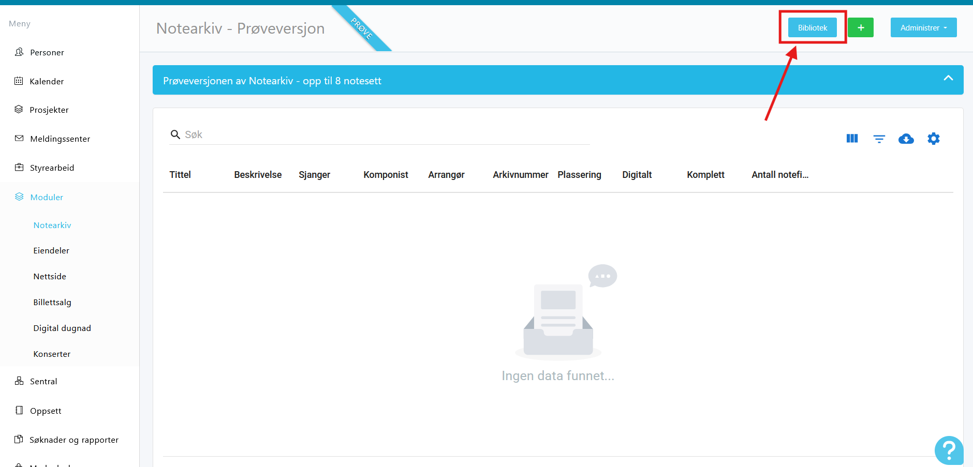Open the help question mark bubble
973x467 pixels.
coord(948,450)
